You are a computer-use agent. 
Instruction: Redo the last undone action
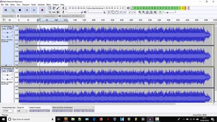(x=134, y=12)
